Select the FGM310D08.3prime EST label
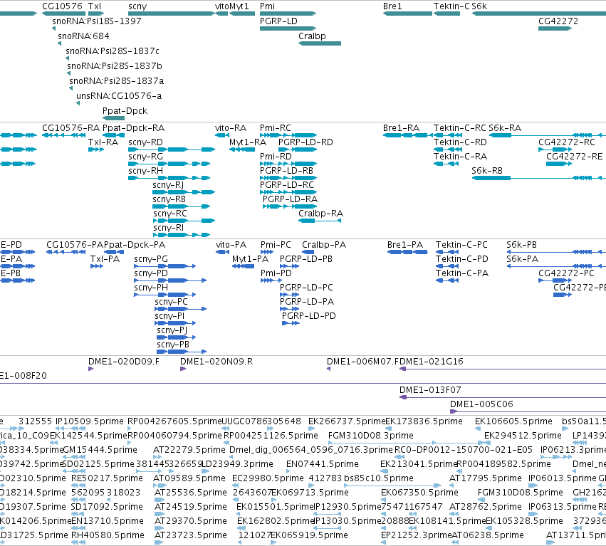The height and width of the screenshot is (546, 606). pyautogui.click(x=370, y=436)
